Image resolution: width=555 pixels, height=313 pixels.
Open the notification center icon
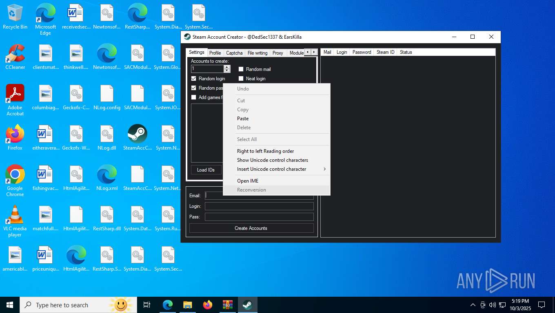(x=542, y=305)
